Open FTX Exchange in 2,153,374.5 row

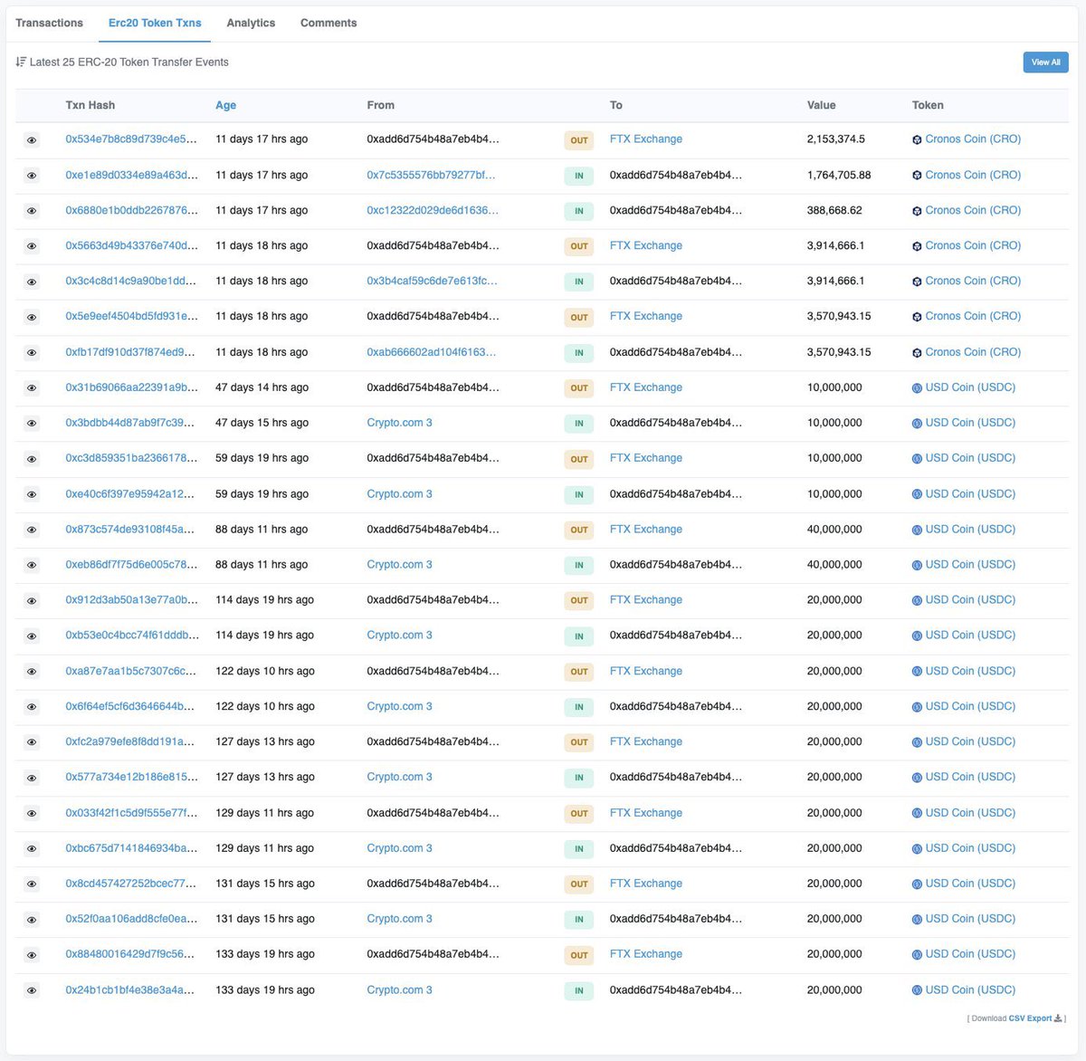pyautogui.click(x=646, y=139)
